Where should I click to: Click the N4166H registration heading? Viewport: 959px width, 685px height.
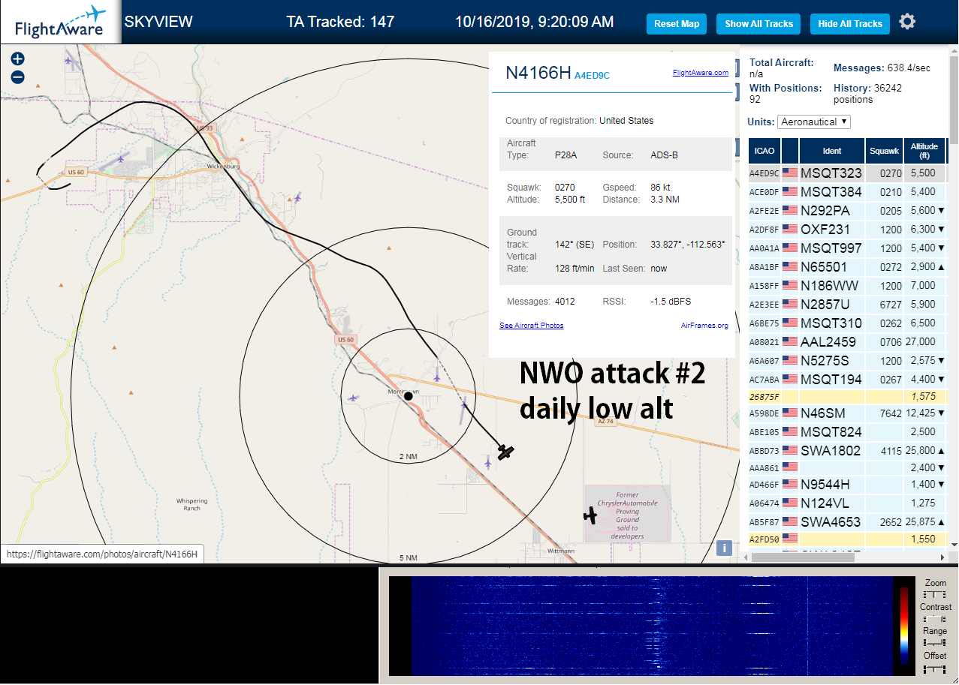tap(538, 72)
